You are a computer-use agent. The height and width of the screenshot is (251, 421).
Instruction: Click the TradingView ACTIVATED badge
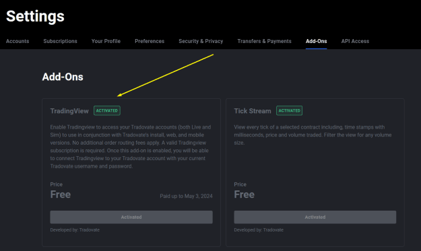click(107, 110)
